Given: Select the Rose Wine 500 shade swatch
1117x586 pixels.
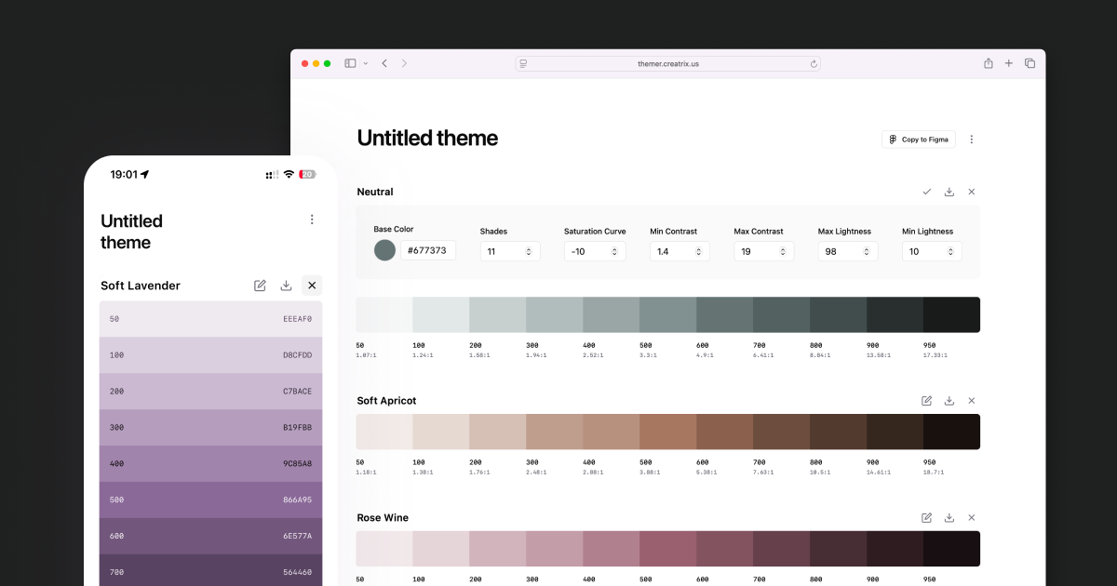Looking at the screenshot, I should tap(667, 549).
